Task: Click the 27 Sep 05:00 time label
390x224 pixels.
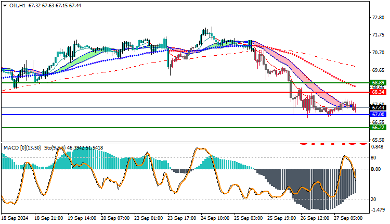Action: pos(348,218)
